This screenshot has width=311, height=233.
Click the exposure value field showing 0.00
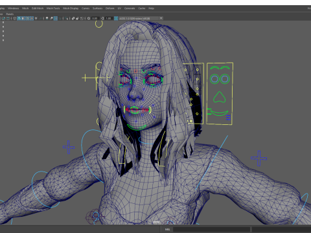pyautogui.click(x=95, y=18)
